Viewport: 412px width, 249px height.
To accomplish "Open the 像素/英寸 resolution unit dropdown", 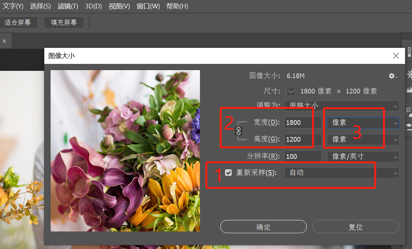I will pyautogui.click(x=363, y=156).
